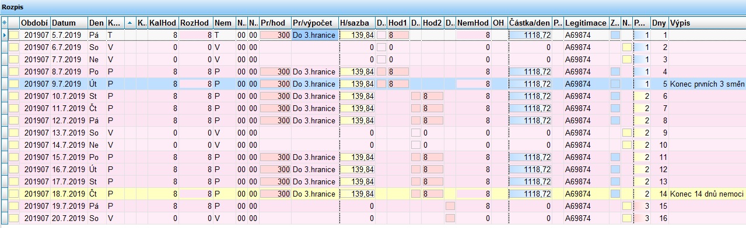Click the pink Hod2 box in 10.7.2019 row

(433, 96)
